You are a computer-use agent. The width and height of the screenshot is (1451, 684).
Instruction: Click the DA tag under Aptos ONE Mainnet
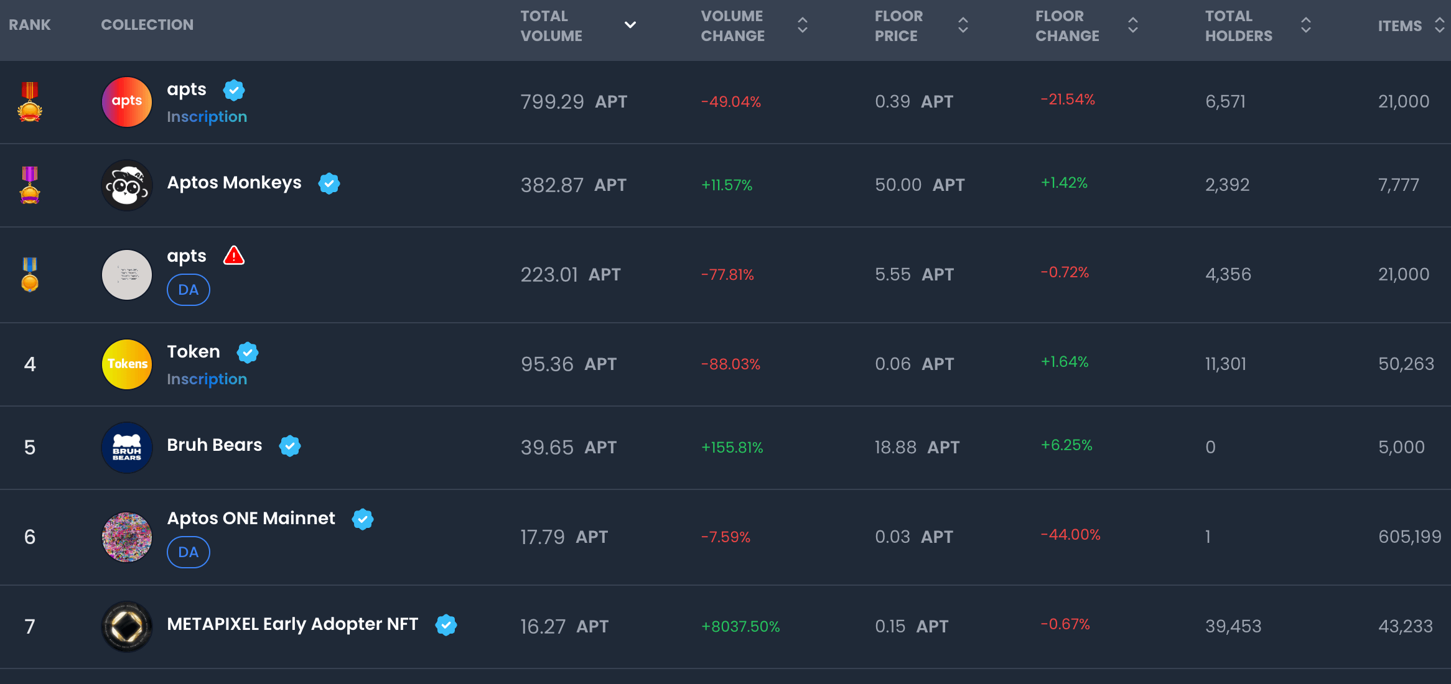[189, 552]
